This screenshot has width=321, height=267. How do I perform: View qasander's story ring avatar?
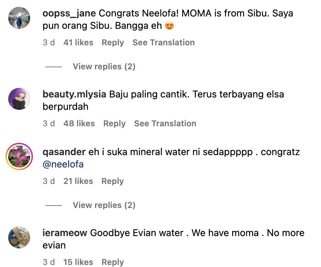[19, 157]
